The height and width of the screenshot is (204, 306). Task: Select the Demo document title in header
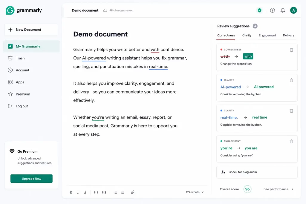[85, 10]
